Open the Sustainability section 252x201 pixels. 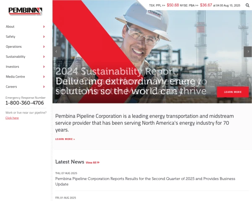click(x=16, y=57)
